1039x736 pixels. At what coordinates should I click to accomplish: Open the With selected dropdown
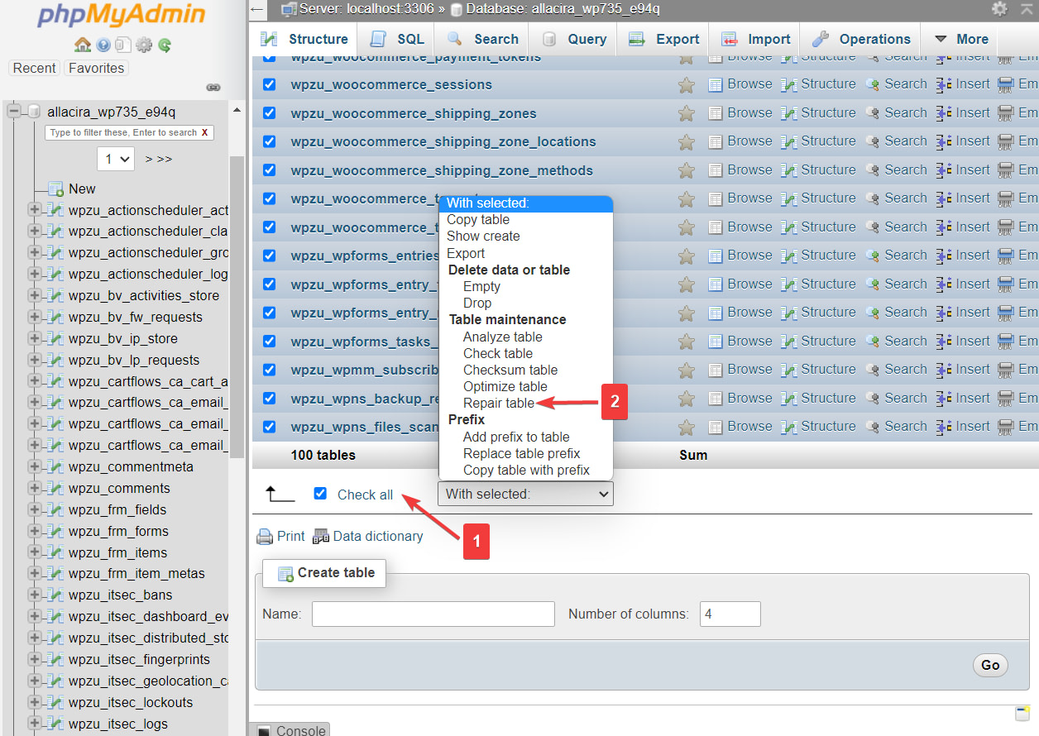point(525,495)
